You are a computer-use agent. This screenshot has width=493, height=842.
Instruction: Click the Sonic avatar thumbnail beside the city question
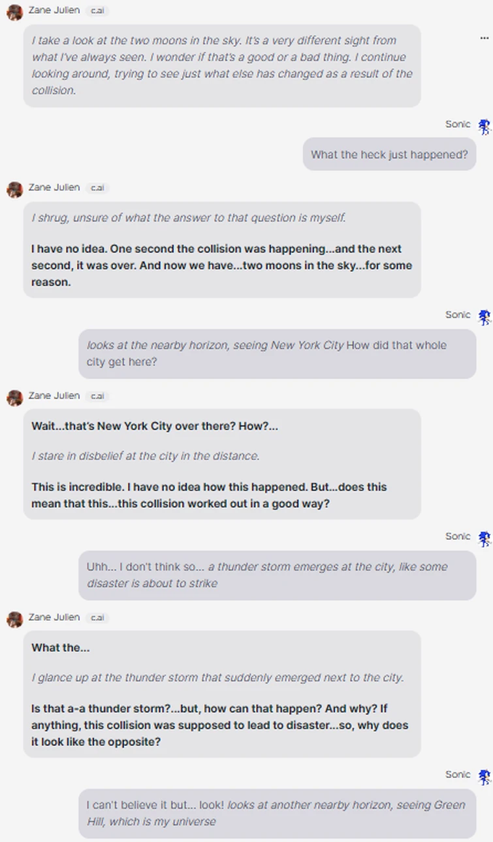[x=484, y=317]
